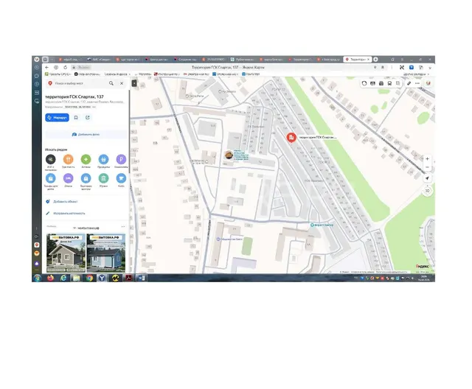
Task: Open the share icon next to the bookmark
Action: coord(88,118)
